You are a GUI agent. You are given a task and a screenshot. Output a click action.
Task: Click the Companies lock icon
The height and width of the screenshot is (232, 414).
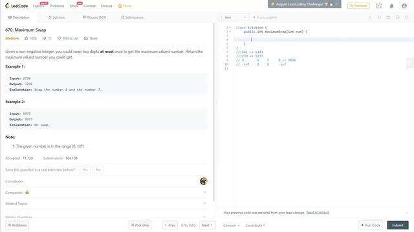27,192
